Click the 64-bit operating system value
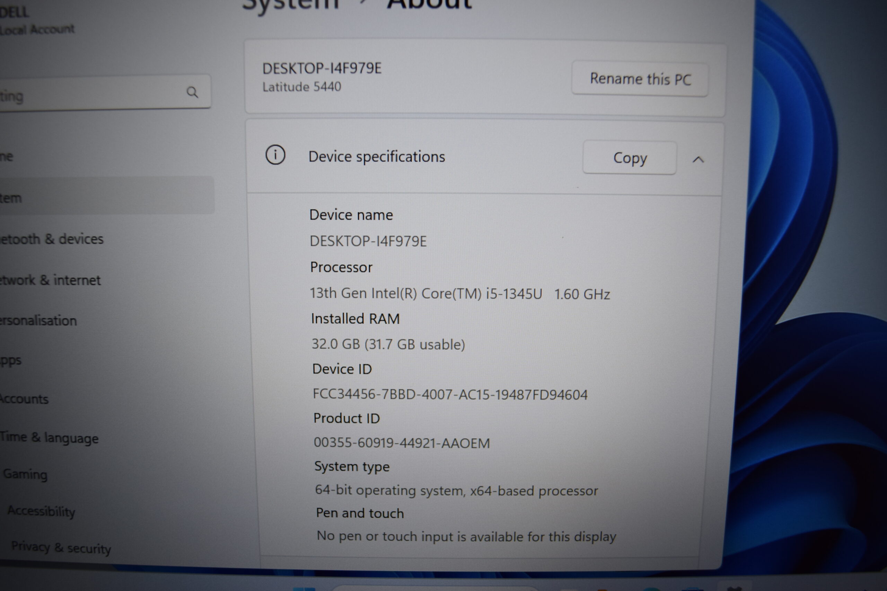Screen dimensions: 887x591 [456, 490]
